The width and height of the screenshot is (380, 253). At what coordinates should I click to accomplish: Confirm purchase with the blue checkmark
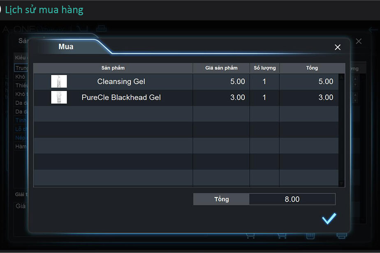pyautogui.click(x=329, y=218)
